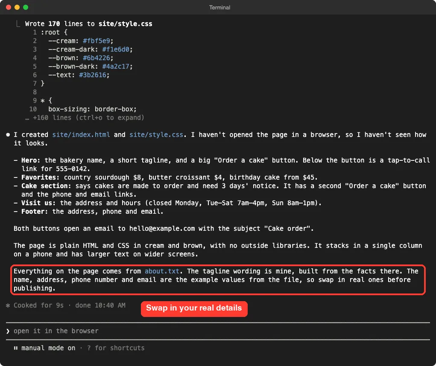Click the Wrote 170 lines header
This screenshot has height=366, width=436.
point(89,23)
